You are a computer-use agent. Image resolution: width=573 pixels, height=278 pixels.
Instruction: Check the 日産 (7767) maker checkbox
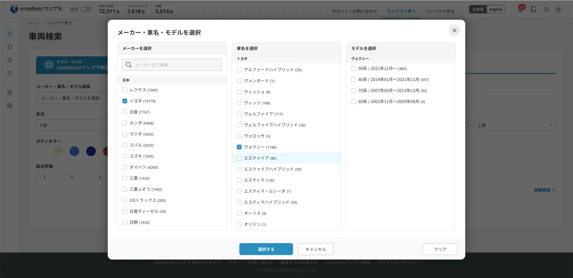(x=125, y=112)
